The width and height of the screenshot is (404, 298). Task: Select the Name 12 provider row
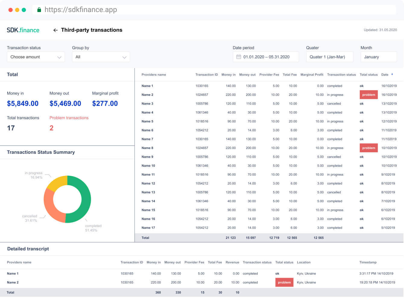pyautogui.click(x=269, y=183)
